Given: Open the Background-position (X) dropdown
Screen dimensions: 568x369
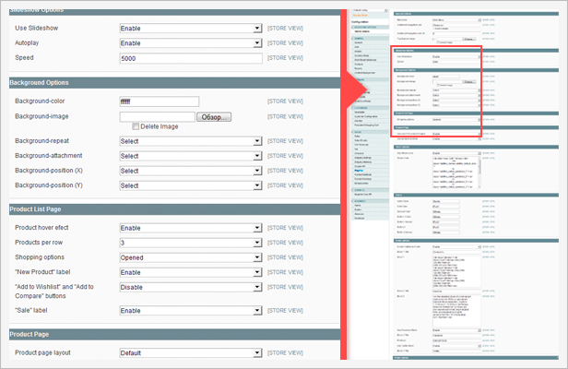Looking at the screenshot, I should (x=191, y=171).
